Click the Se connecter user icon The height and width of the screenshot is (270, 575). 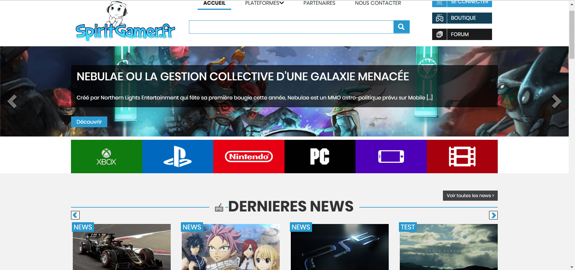tap(439, 3)
